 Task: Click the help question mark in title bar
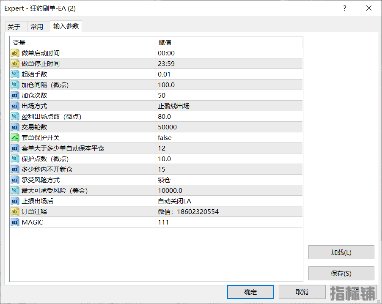click(x=344, y=8)
